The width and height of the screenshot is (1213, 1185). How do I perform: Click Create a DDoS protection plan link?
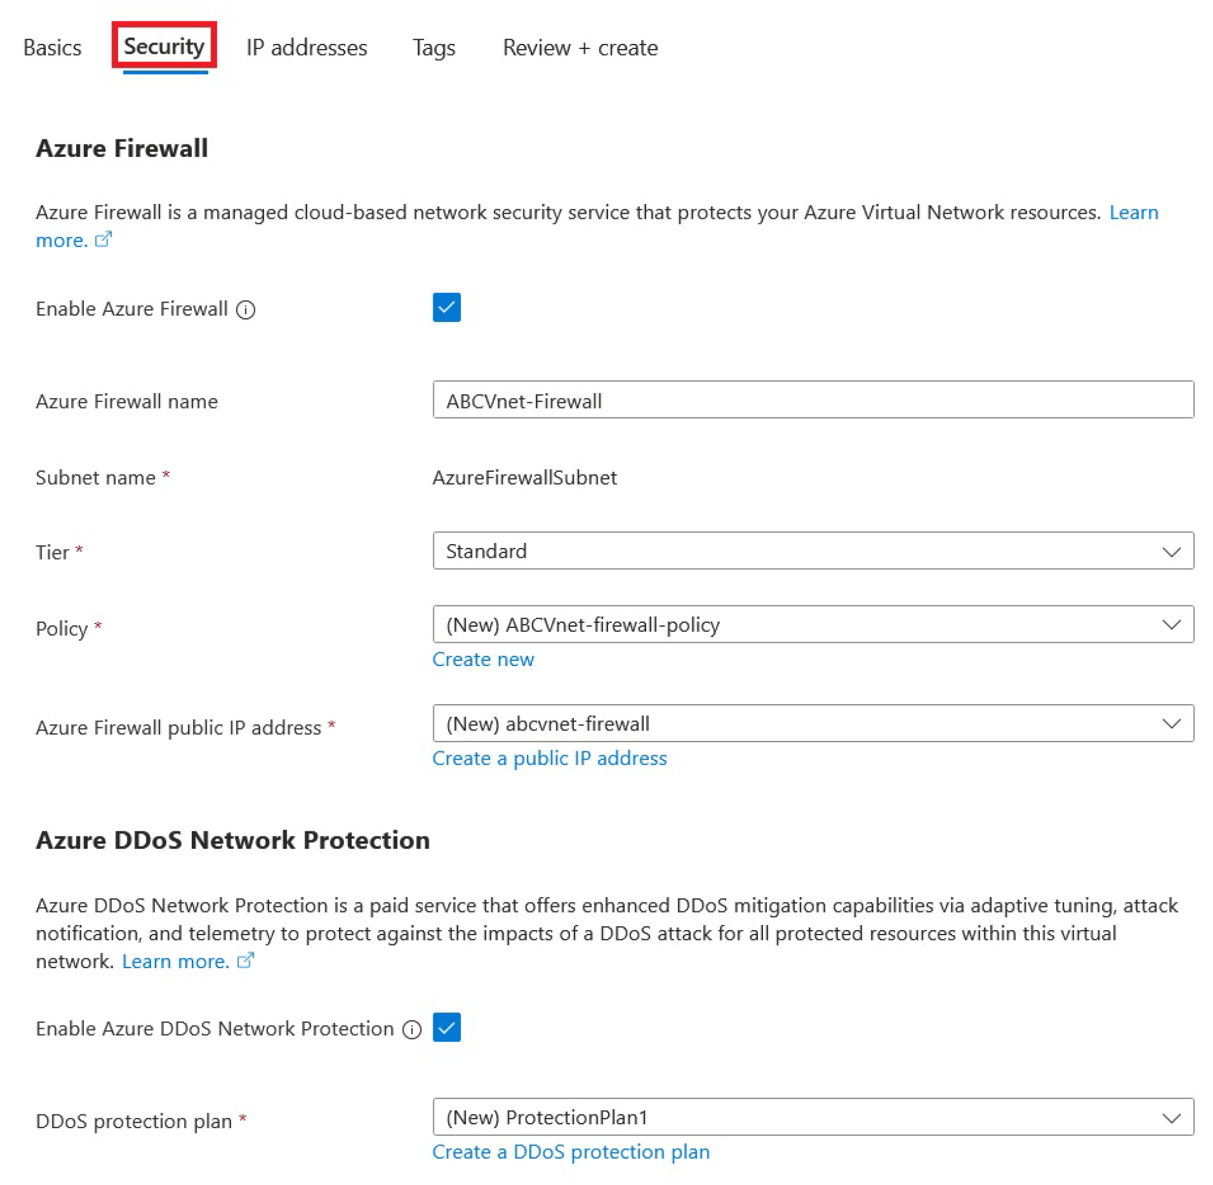click(x=570, y=1152)
